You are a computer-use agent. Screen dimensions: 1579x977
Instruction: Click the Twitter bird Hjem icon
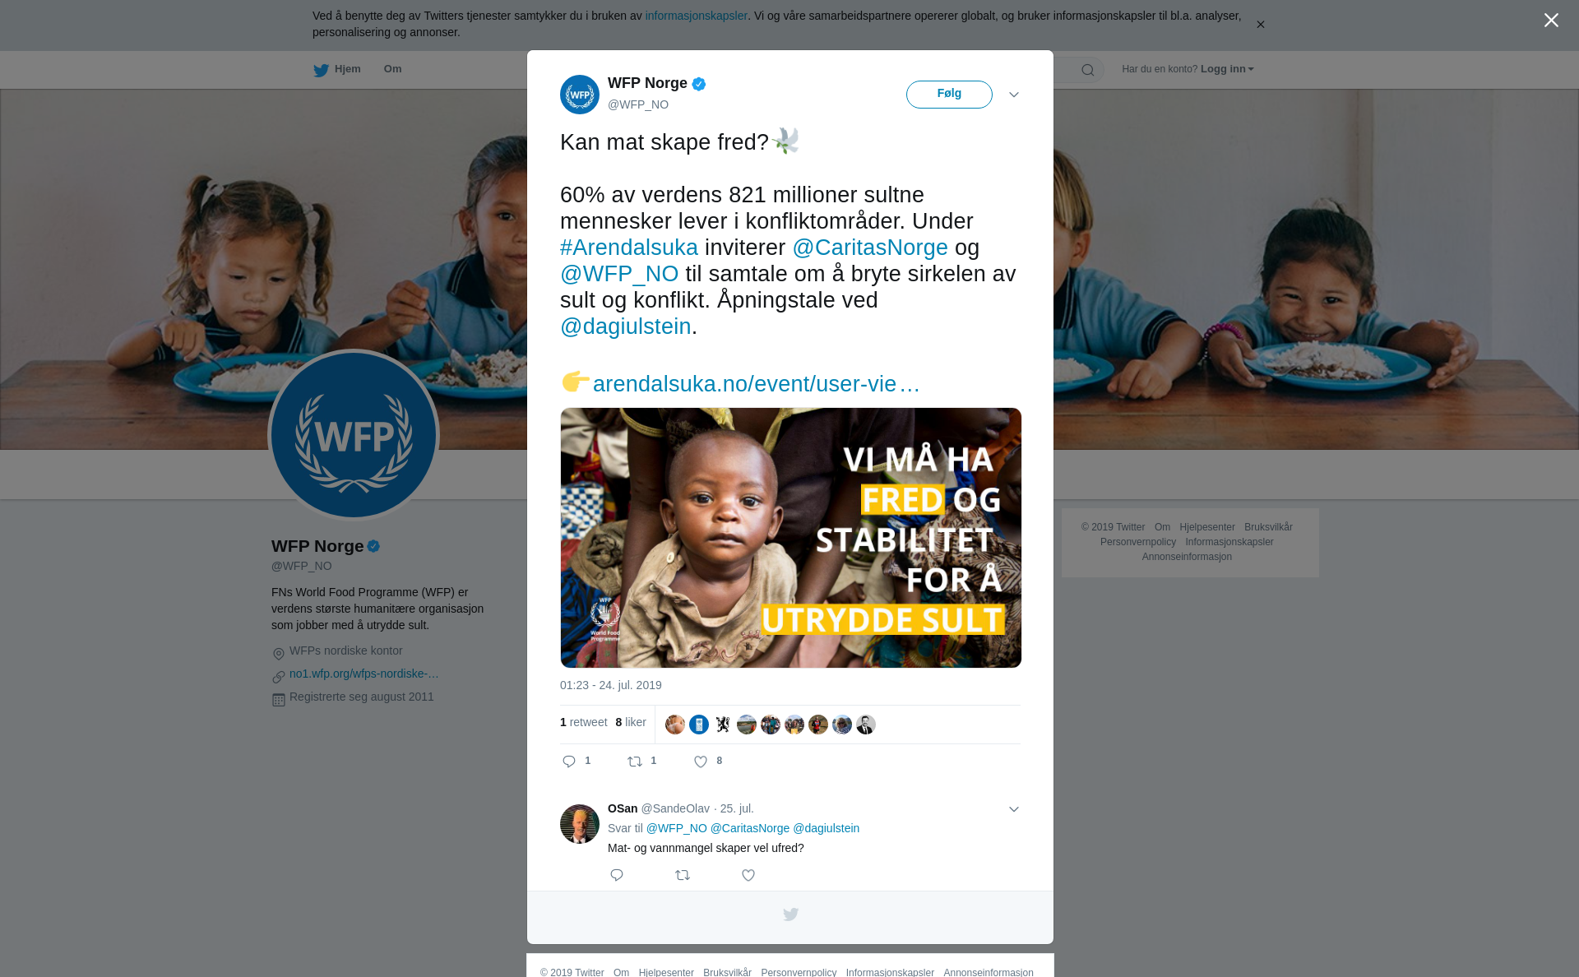point(321,70)
